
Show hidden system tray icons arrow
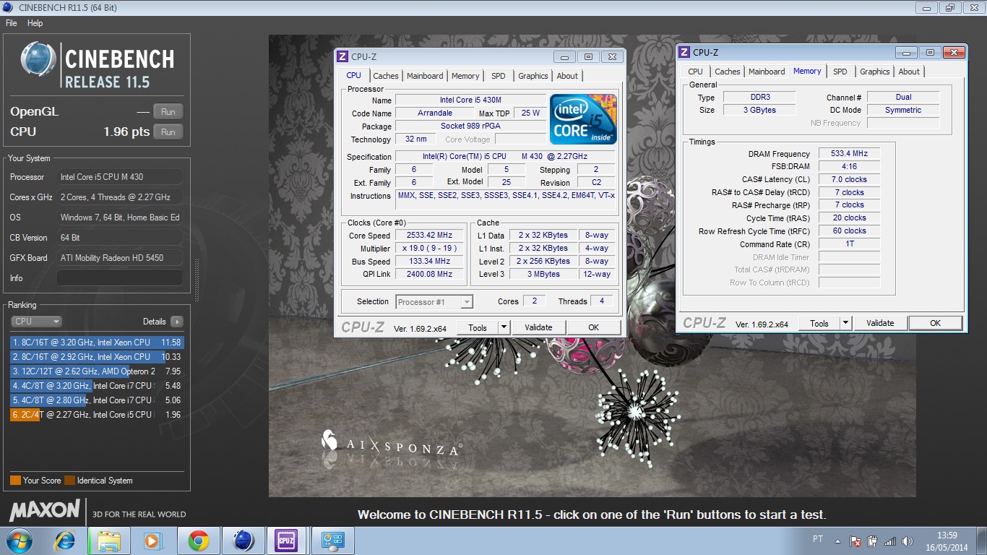tap(837, 541)
